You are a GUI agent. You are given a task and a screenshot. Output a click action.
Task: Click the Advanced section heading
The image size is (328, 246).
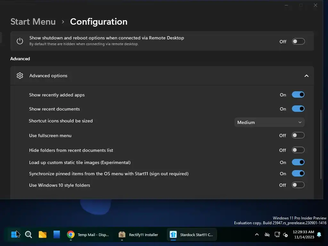click(x=20, y=59)
